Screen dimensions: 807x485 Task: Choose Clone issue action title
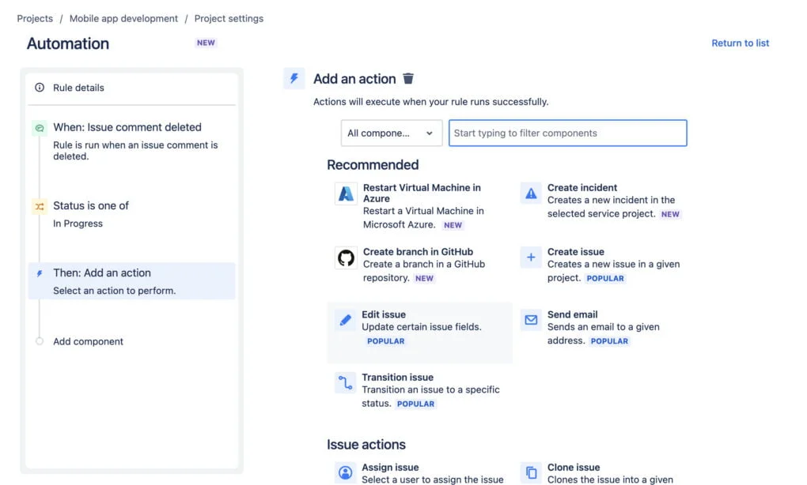[x=574, y=467]
